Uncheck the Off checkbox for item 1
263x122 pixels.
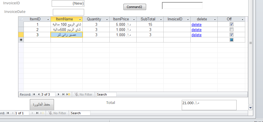click(x=231, y=24)
